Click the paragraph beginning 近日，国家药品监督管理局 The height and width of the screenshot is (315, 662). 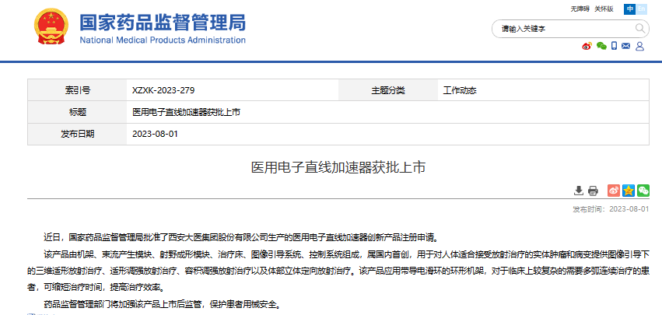pos(242,237)
